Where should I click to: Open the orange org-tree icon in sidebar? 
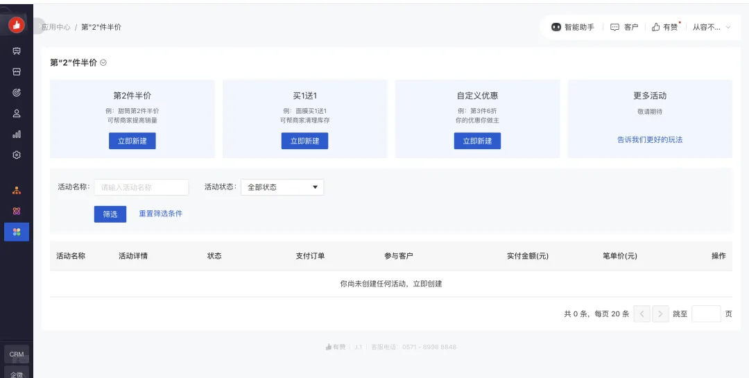tap(17, 190)
